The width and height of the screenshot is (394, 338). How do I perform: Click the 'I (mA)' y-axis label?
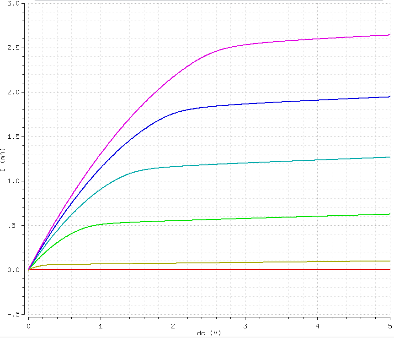click(x=3, y=160)
